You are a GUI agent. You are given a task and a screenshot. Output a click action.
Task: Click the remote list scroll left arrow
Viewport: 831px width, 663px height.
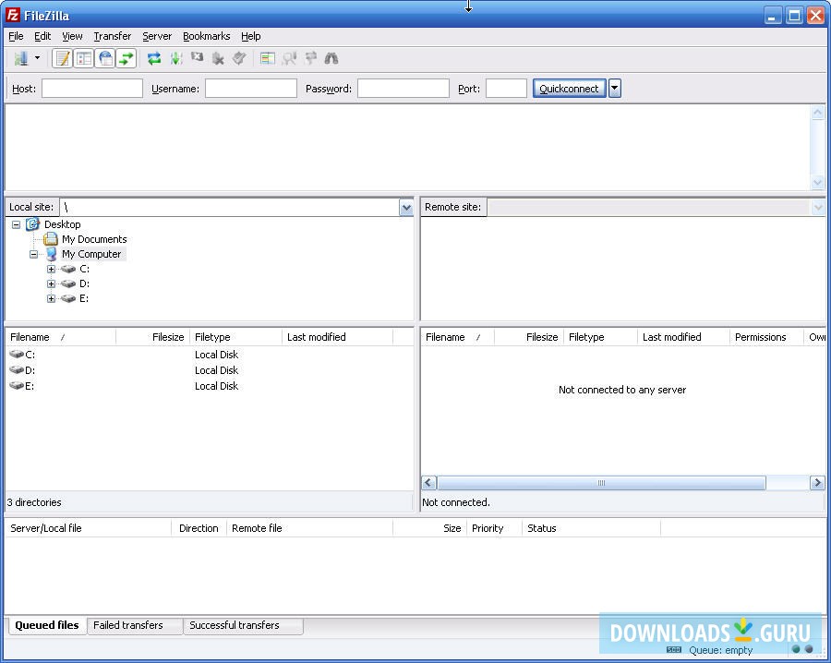[428, 483]
